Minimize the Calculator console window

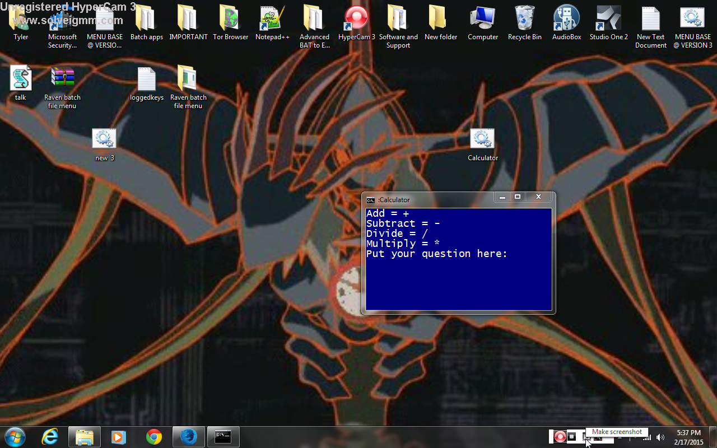502,197
